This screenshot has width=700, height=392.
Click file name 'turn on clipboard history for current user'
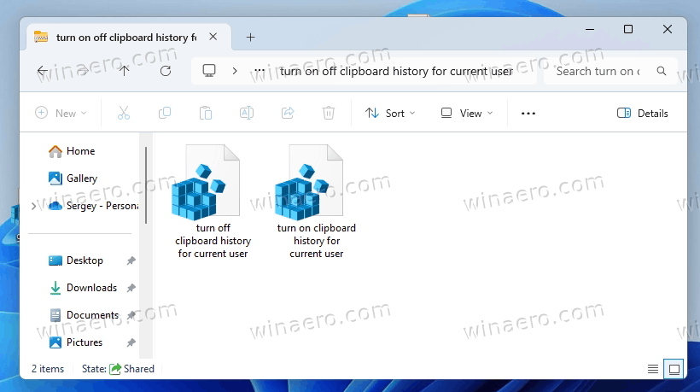[x=317, y=241]
